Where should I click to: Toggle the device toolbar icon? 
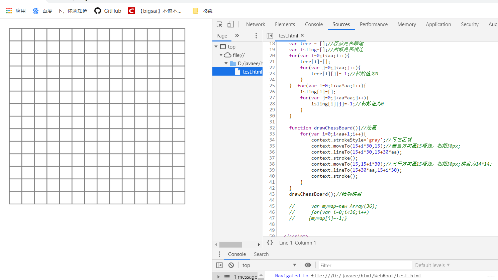click(230, 24)
